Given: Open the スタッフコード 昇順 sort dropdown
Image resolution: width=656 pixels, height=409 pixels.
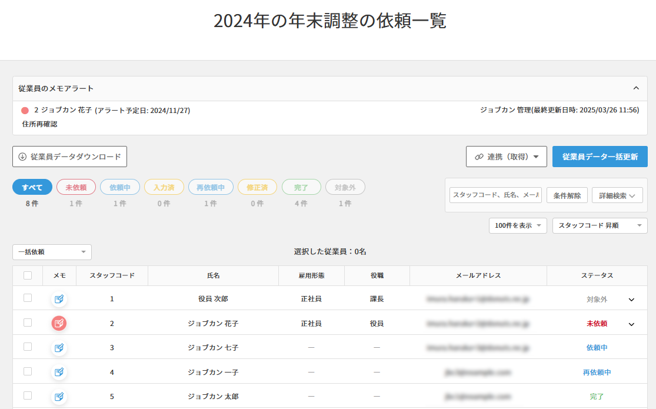Looking at the screenshot, I should tap(600, 225).
